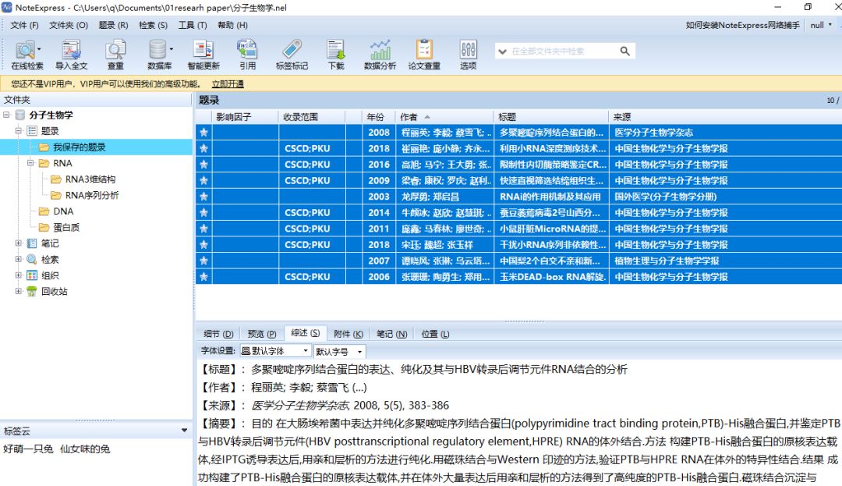Click the 标题 column header
The width and height of the screenshot is (842, 486).
551,117
